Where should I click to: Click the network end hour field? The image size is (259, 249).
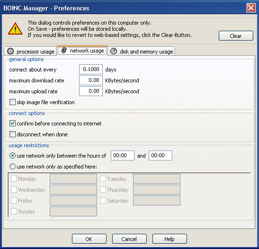161,155
